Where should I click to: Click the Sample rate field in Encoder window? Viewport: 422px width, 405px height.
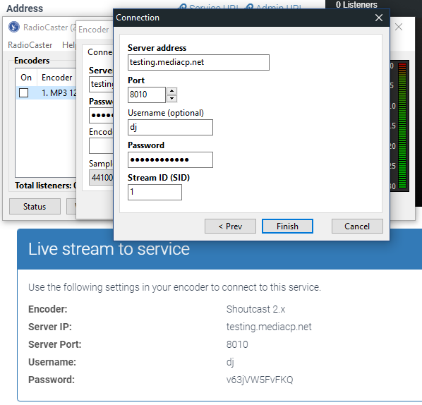(x=102, y=178)
